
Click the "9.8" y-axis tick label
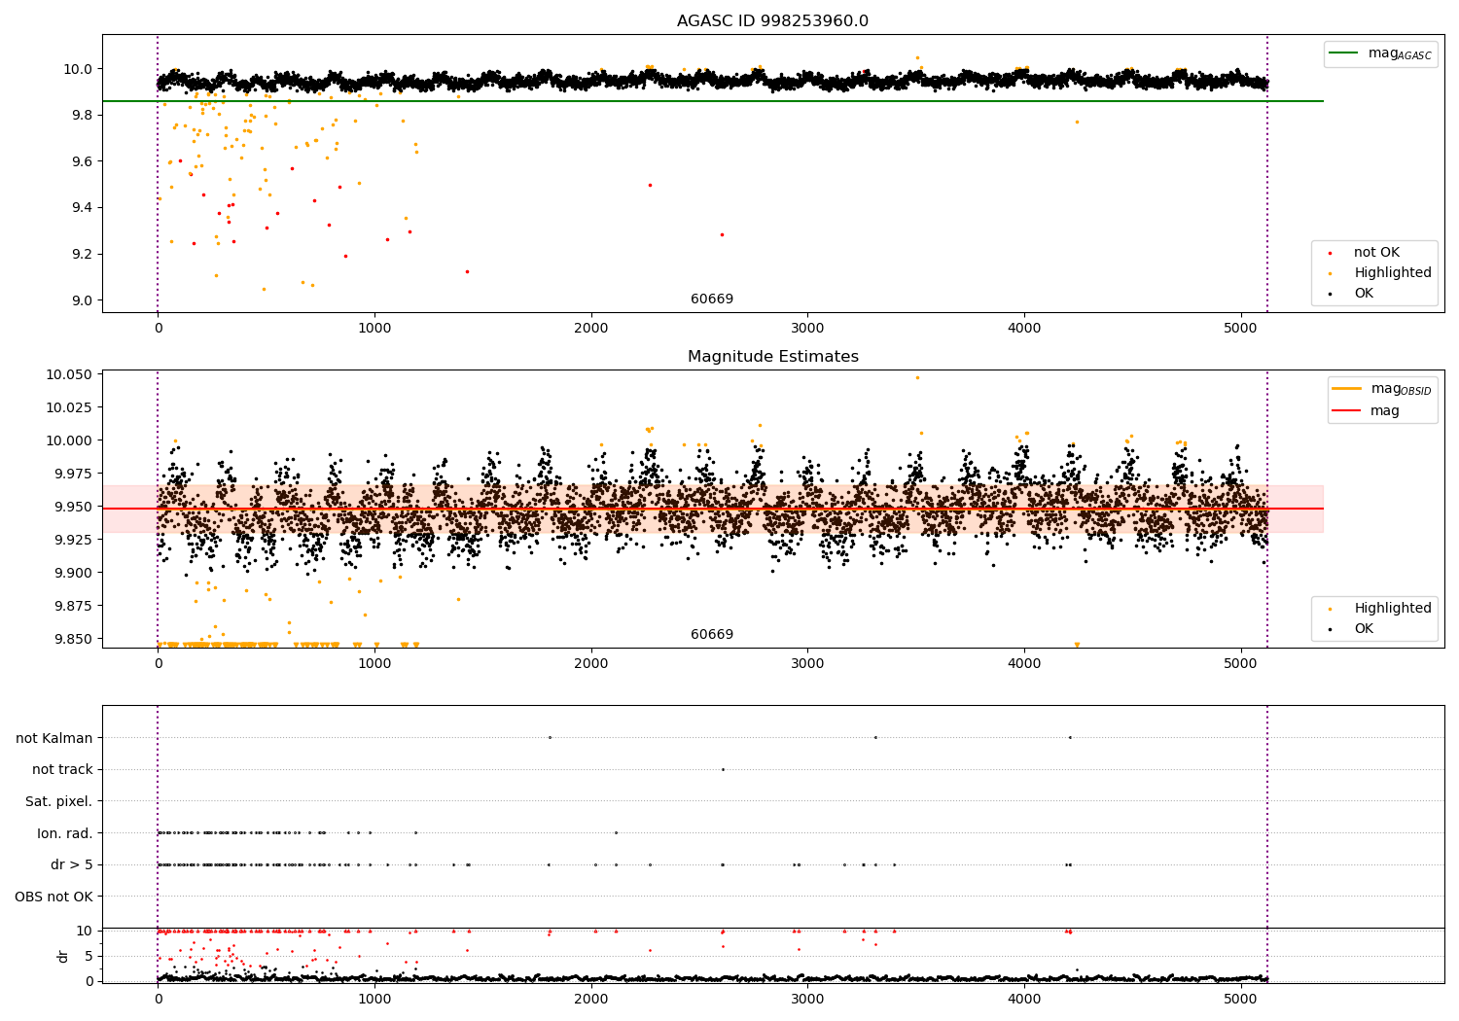82,116
